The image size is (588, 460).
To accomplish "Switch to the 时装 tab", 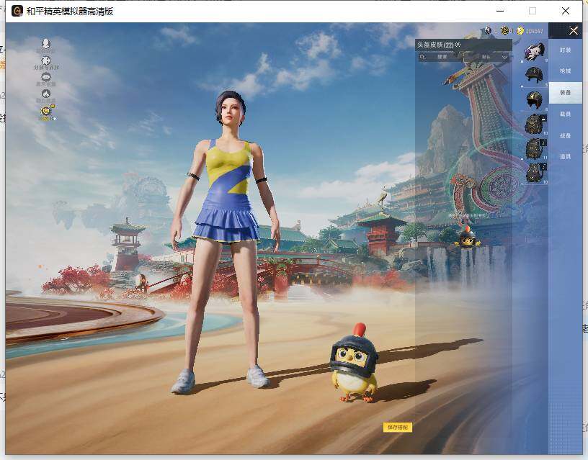I will pyautogui.click(x=566, y=50).
